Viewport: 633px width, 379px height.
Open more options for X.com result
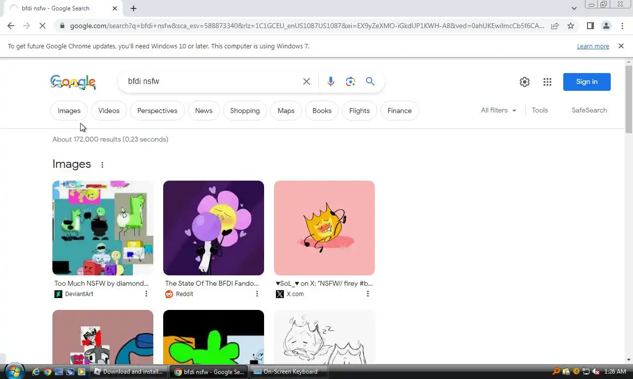coord(368,294)
